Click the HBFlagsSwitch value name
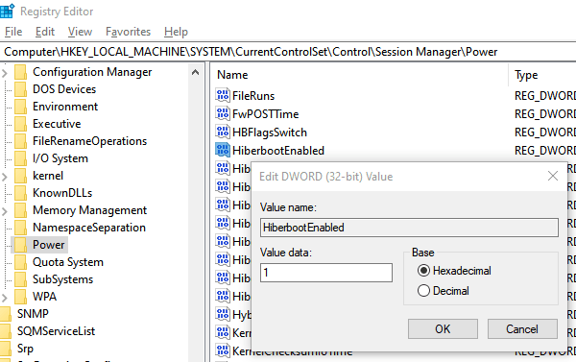Viewport: 576px width, 362px height. tap(270, 133)
